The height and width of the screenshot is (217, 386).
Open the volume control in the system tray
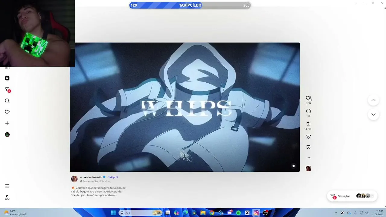[x=367, y=213]
